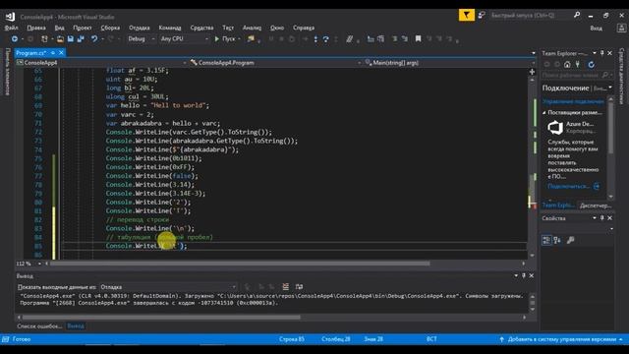Click the open file folder icon
The image size is (629, 354).
pyautogui.click(x=60, y=39)
